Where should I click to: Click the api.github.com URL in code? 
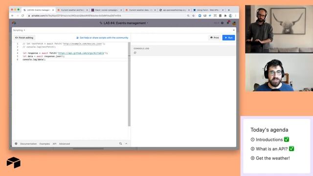(x=81, y=53)
